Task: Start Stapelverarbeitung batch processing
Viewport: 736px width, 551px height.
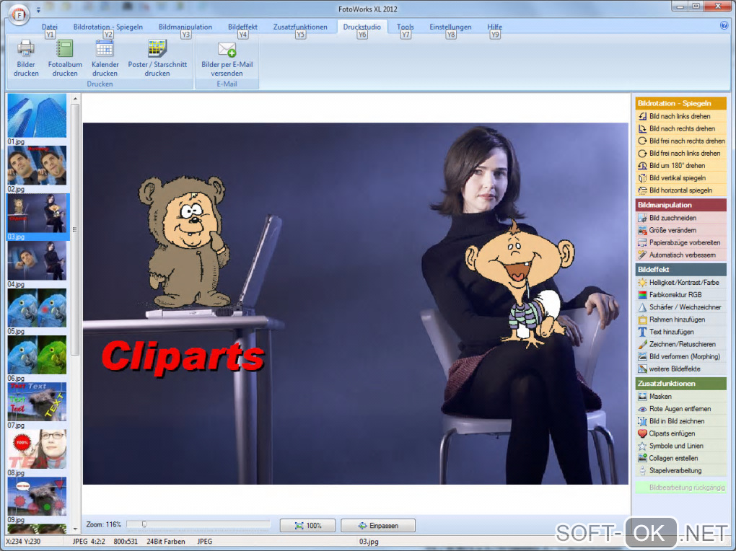Action: click(680, 470)
